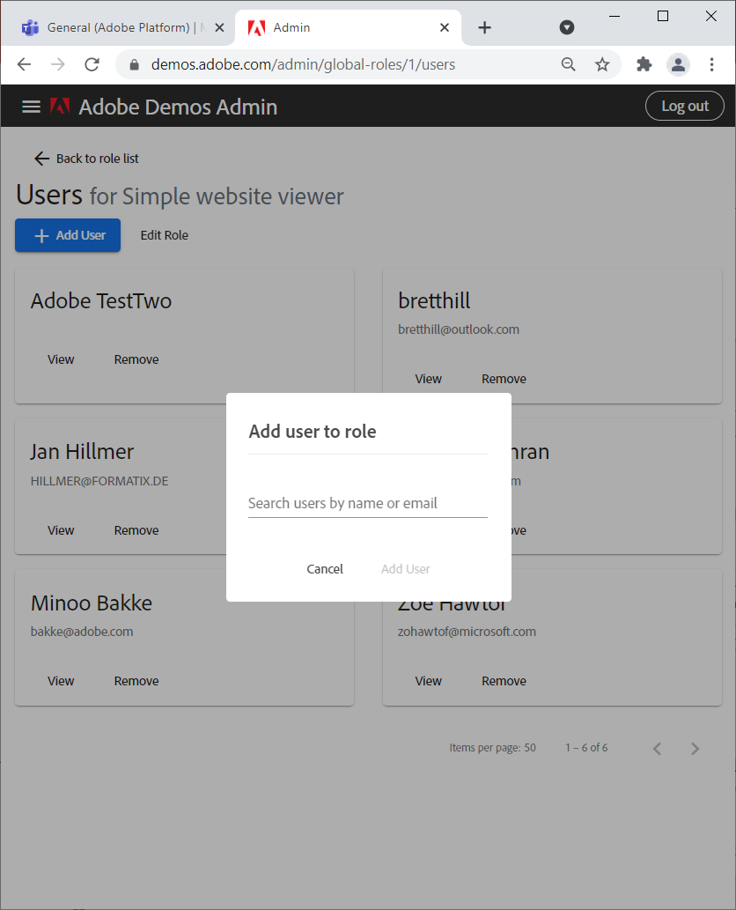
Task: Click Back to role list link
Action: coord(87,159)
